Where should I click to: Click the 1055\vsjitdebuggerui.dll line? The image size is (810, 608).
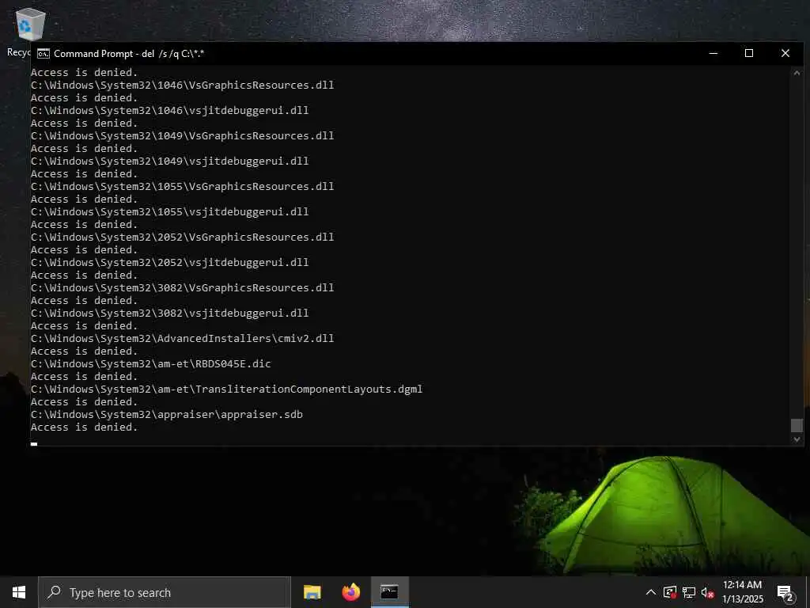pos(170,212)
